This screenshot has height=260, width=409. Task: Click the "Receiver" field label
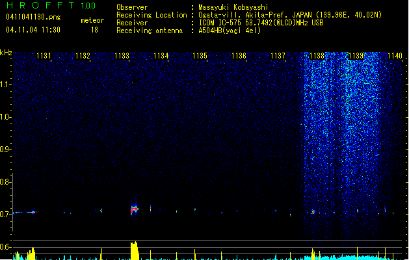click(x=132, y=23)
